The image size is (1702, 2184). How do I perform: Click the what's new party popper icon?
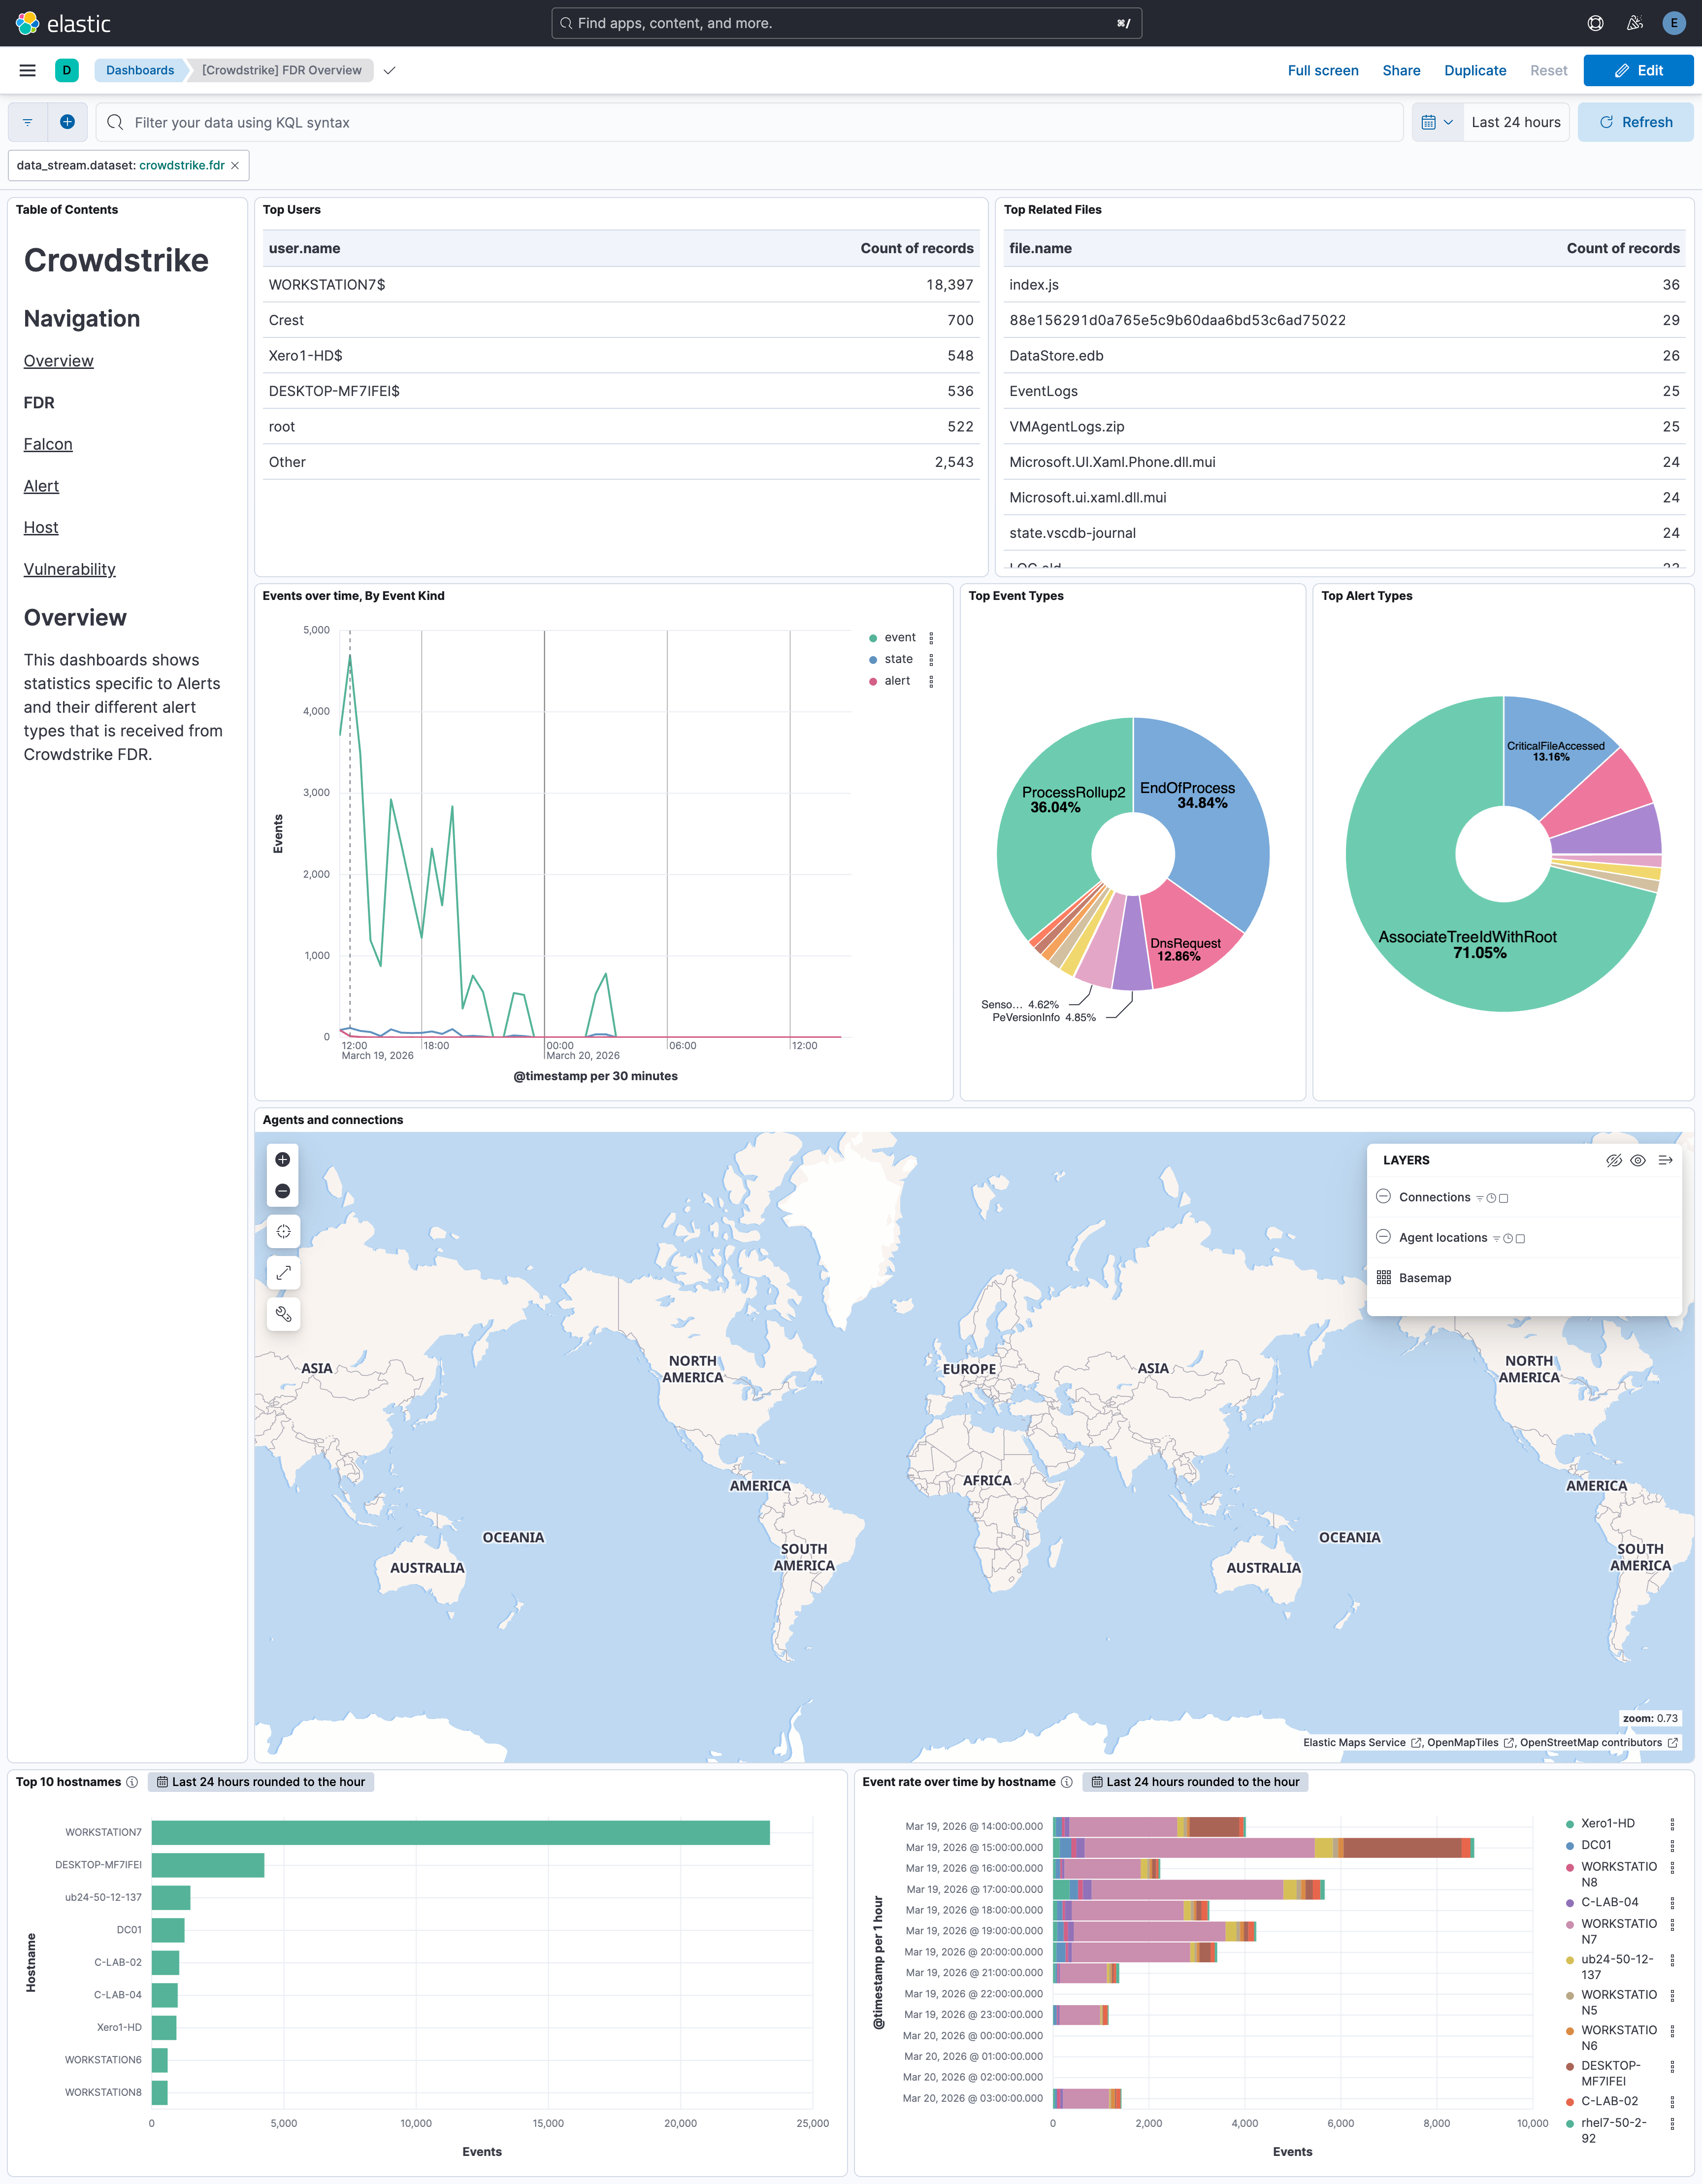pos(1634,22)
